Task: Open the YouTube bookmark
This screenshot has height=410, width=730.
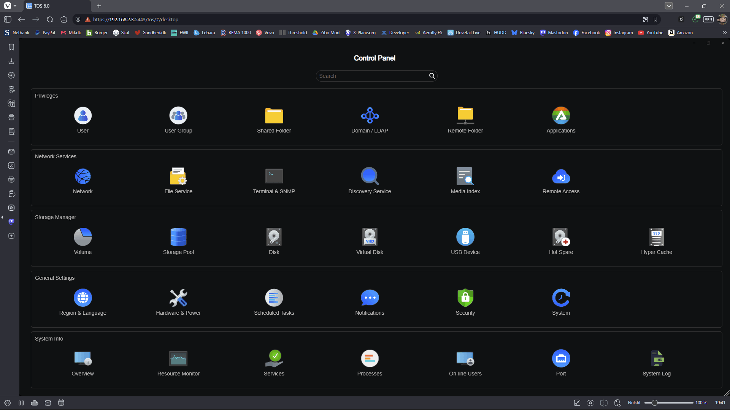Action: click(651, 33)
